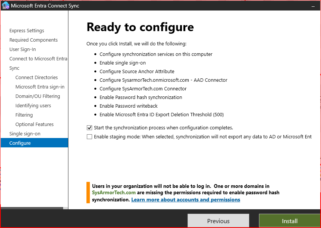321x228 pixels.
Task: Minimize the Entra Connect Sync window
Action: tap(313, 6)
